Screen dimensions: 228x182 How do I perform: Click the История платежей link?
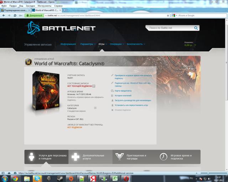tap(123, 95)
